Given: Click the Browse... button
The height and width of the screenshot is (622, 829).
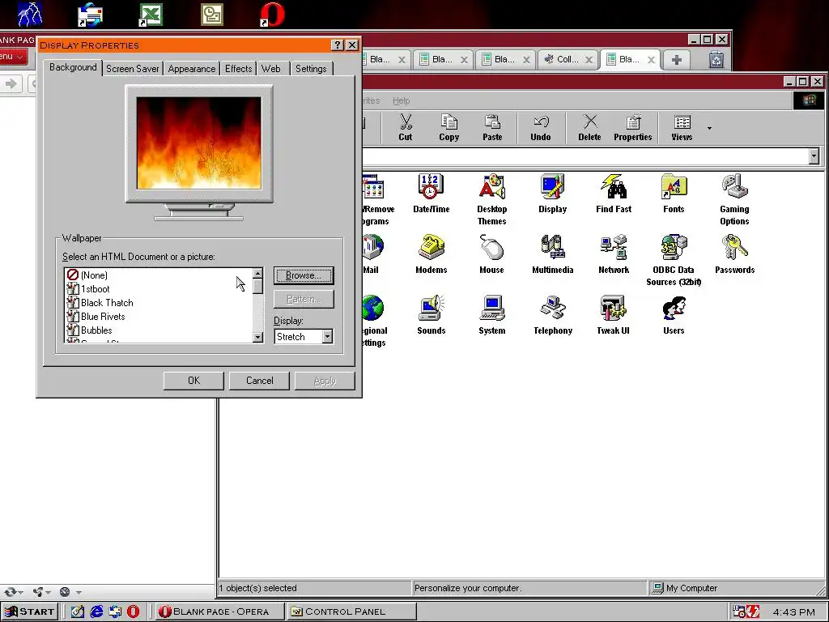Looking at the screenshot, I should (x=304, y=275).
